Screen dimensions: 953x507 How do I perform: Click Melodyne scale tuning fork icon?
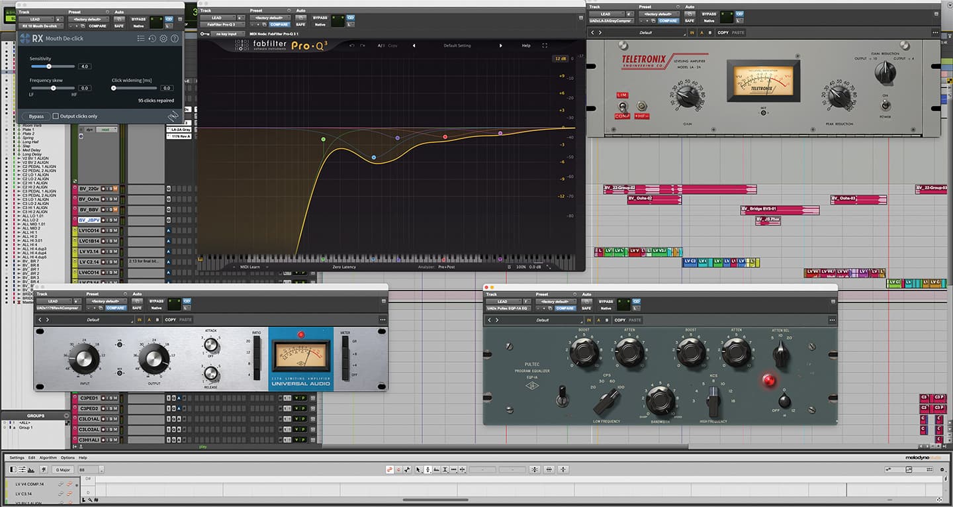pos(43,469)
